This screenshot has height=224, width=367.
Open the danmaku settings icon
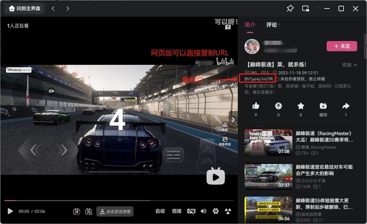(x=89, y=212)
